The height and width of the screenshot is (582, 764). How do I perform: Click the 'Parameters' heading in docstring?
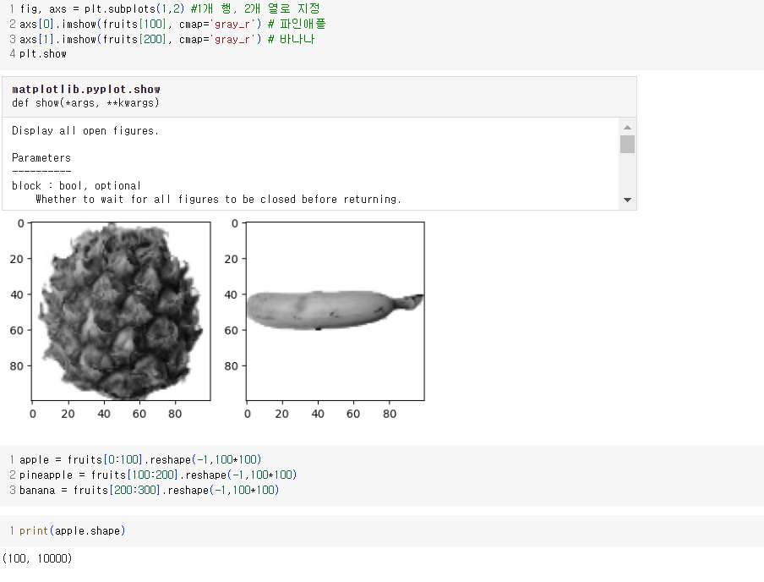(41, 158)
